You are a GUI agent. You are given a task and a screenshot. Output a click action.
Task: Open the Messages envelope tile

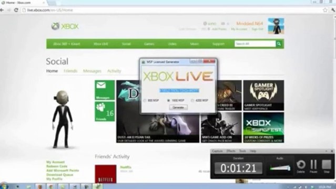pos(105,90)
